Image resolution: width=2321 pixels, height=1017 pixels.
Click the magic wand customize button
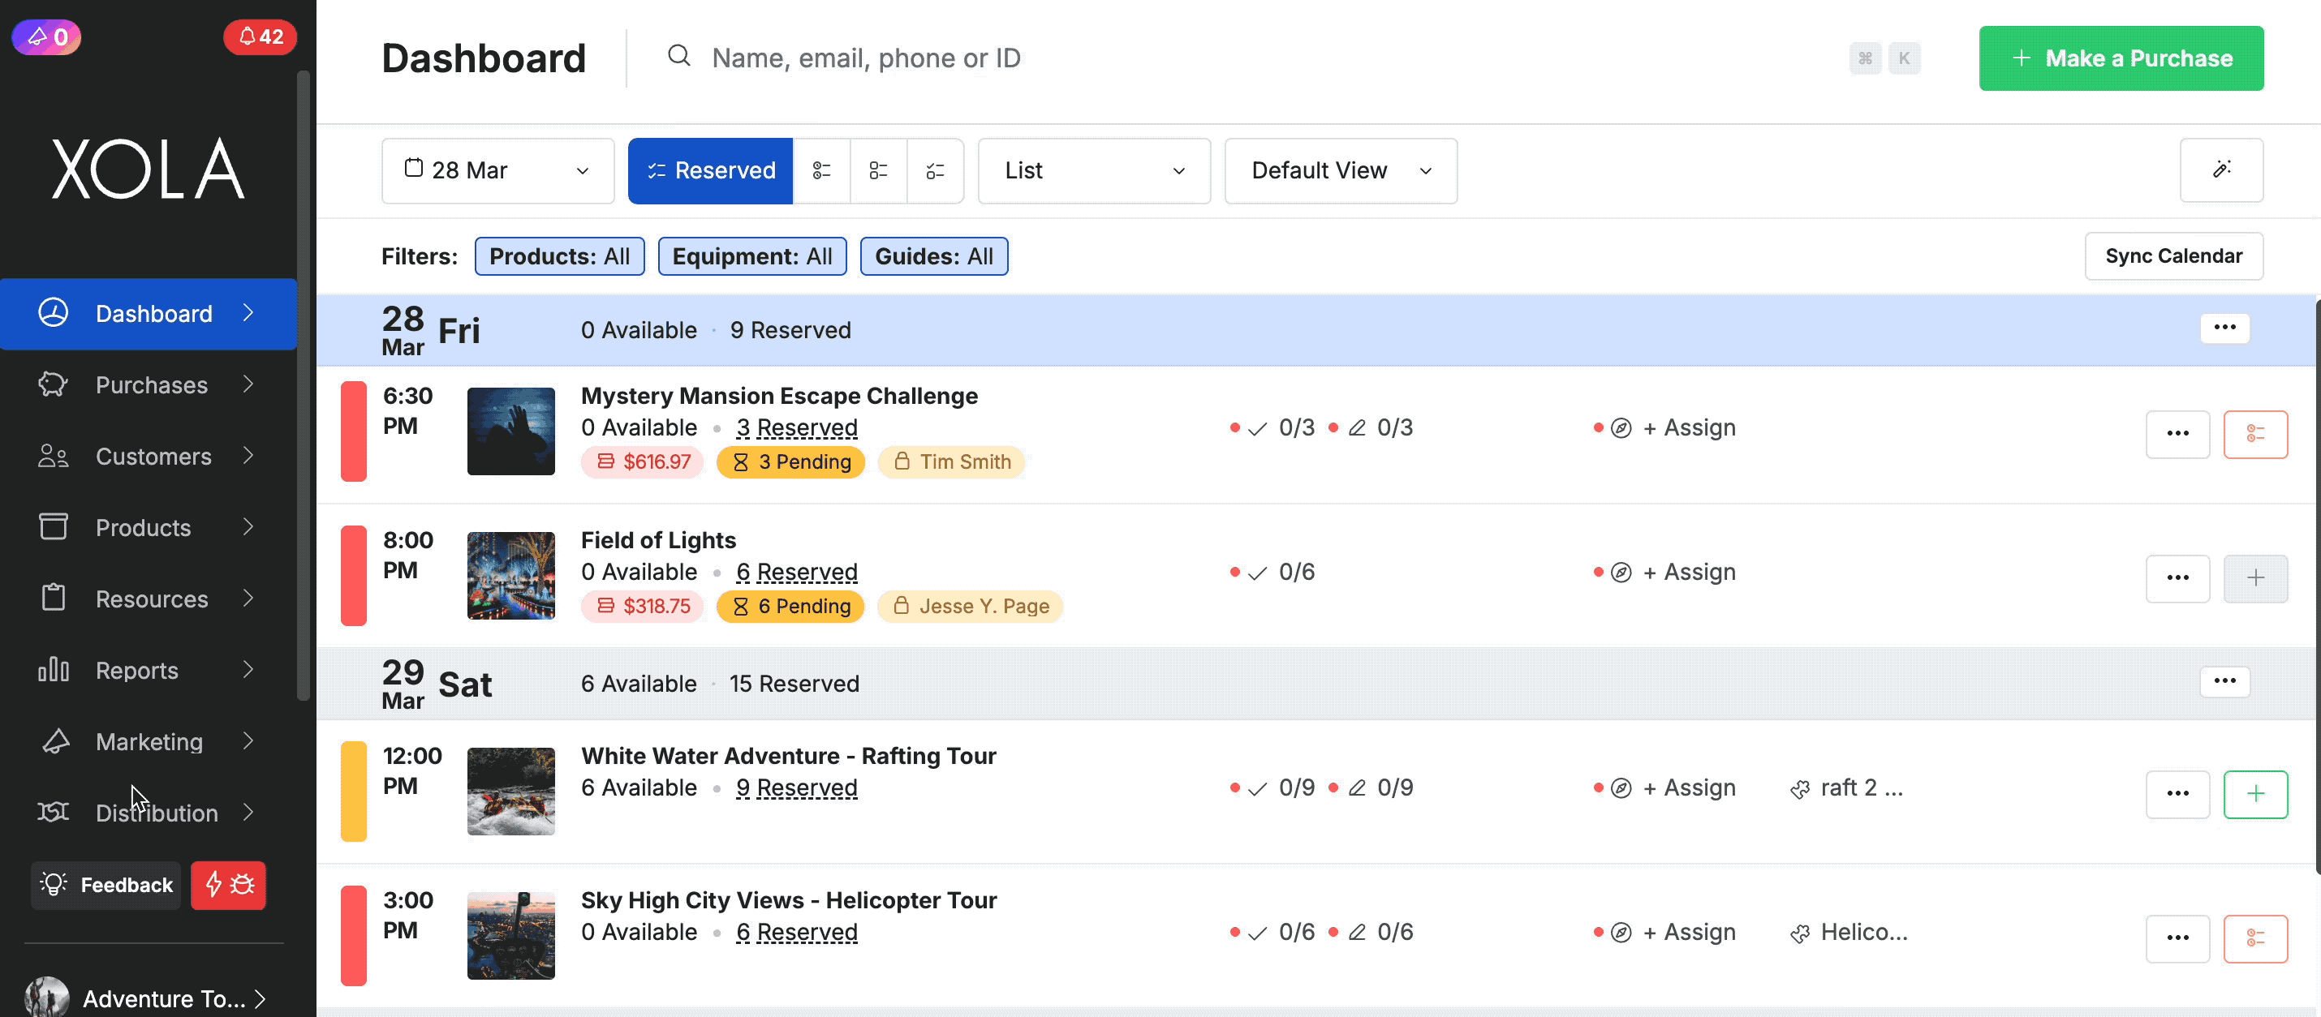pyautogui.click(x=2221, y=170)
